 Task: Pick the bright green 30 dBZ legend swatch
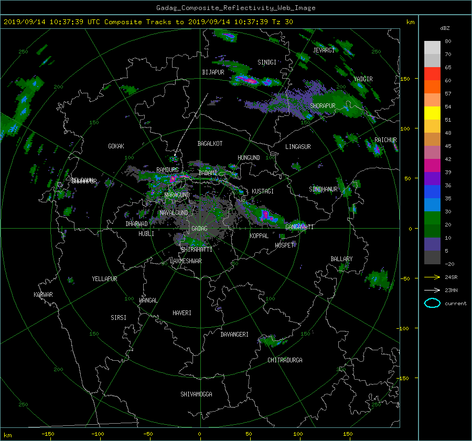432,218
